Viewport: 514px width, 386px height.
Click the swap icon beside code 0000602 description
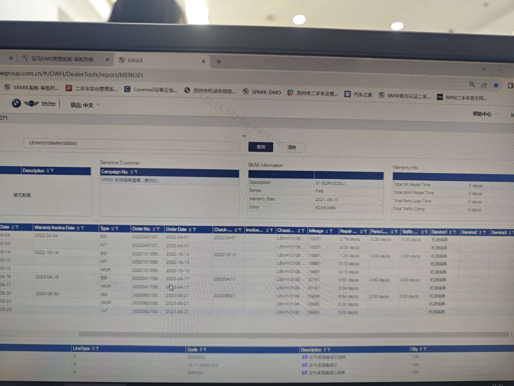coord(304,357)
